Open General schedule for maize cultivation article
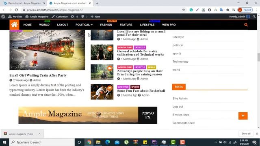This screenshot has height=146, width=260. pos(141,53)
